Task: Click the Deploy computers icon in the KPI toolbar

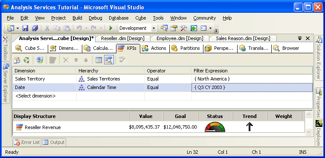Action: [x=40, y=60]
